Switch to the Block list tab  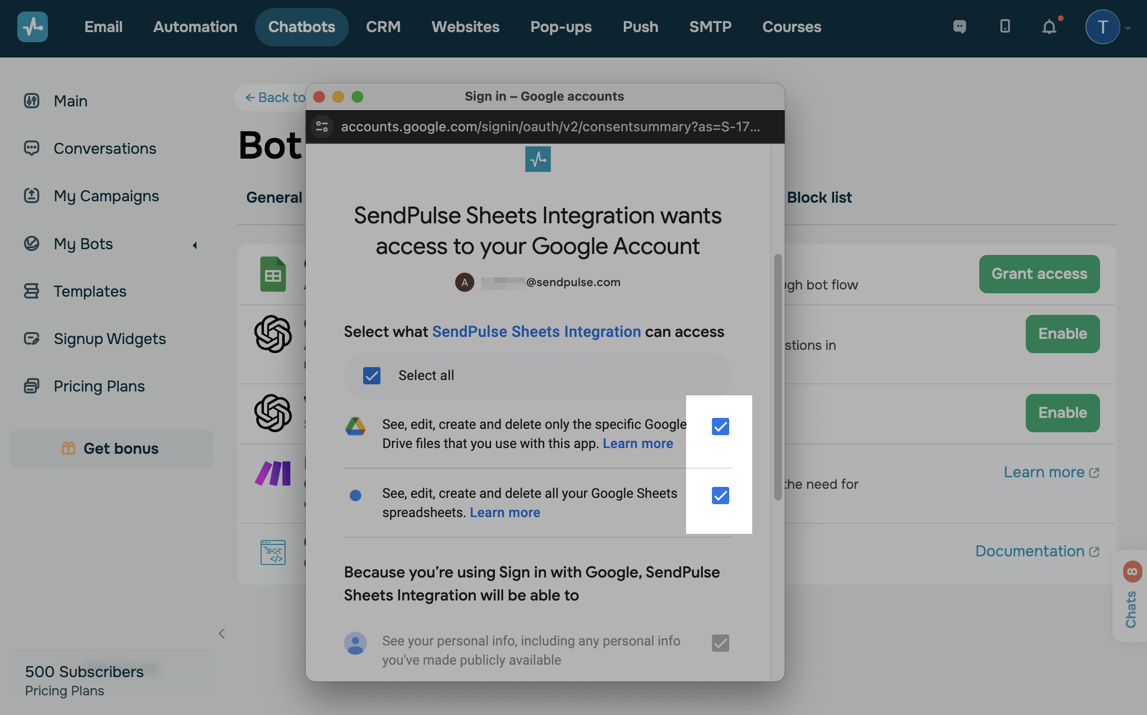[x=819, y=197]
